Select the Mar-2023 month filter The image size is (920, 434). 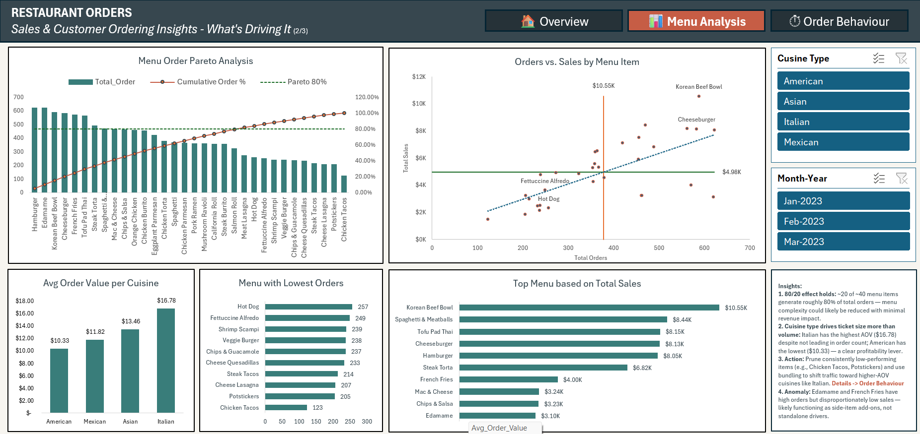pyautogui.click(x=843, y=242)
